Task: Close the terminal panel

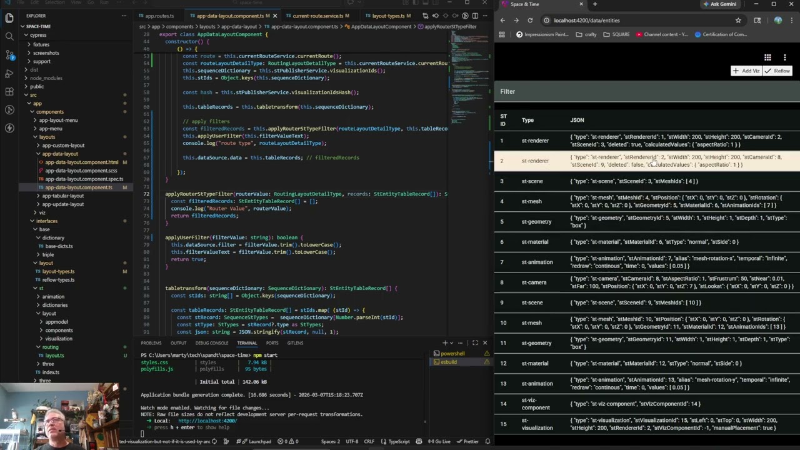Action: 484,342
